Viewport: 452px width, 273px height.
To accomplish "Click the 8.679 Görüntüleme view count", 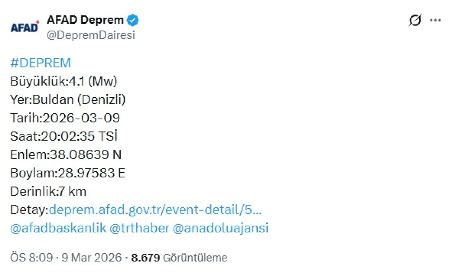I will 179,258.
